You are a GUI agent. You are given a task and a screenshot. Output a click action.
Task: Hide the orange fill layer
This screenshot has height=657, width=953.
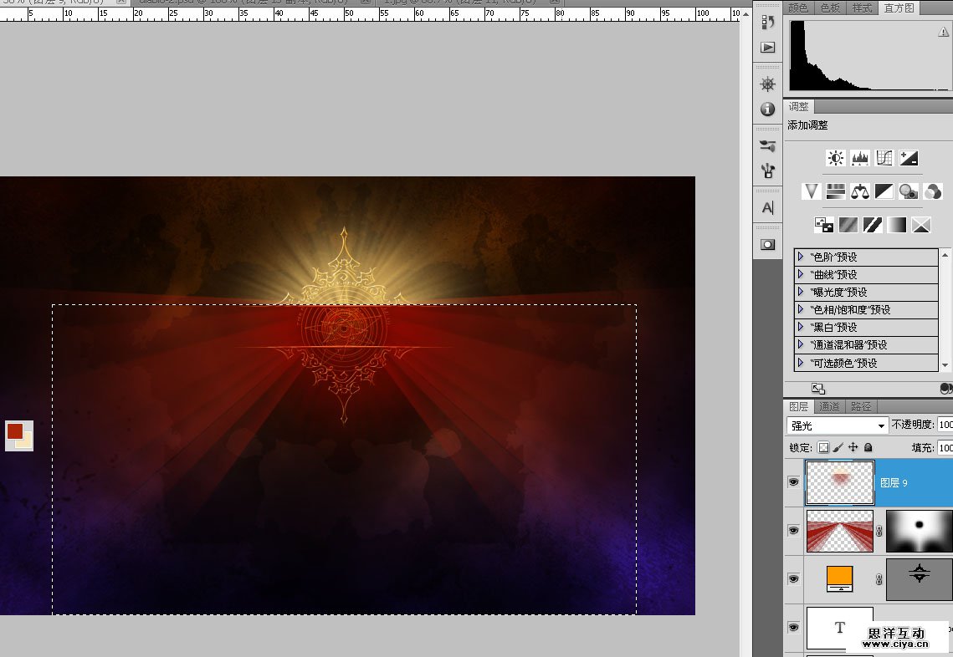793,578
